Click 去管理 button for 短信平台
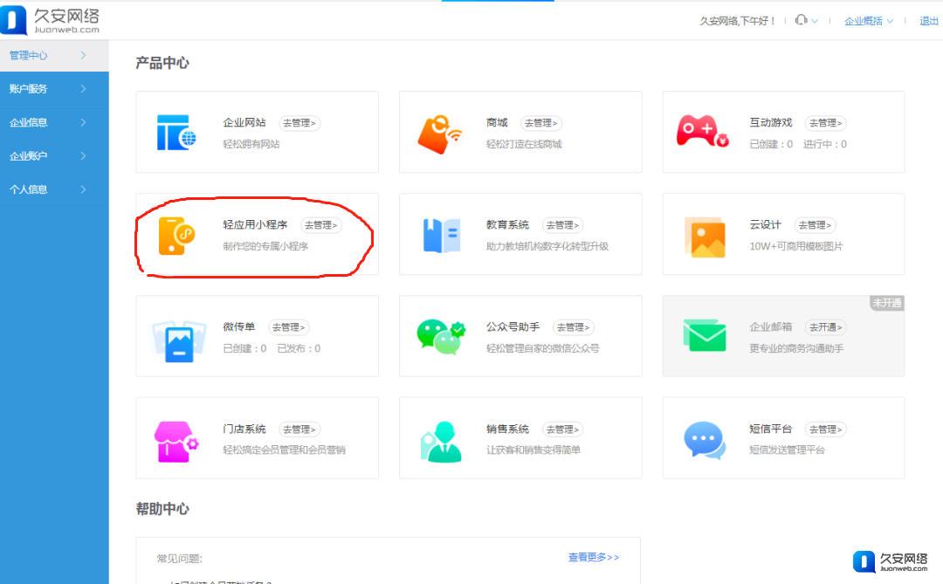 pyautogui.click(x=826, y=429)
